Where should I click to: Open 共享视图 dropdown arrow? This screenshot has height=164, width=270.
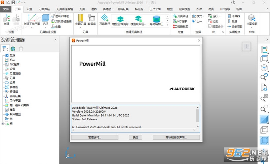point(251,27)
